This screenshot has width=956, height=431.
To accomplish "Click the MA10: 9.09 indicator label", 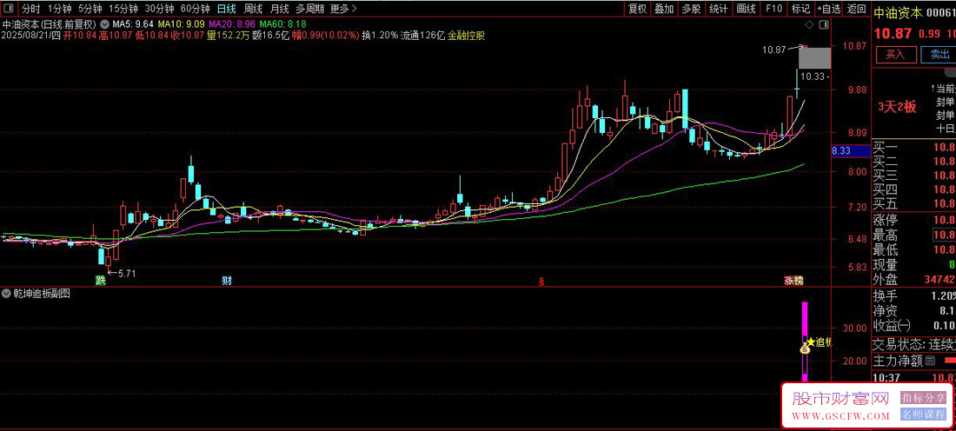I will click(181, 23).
